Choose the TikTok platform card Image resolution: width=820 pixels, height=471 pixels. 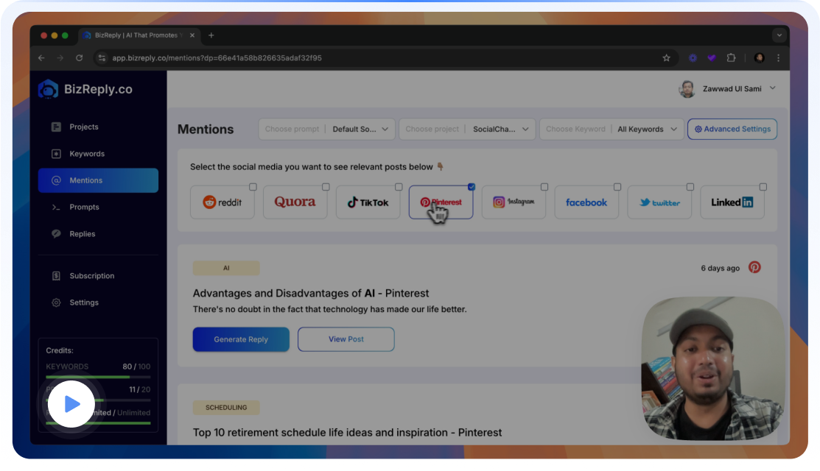(368, 202)
